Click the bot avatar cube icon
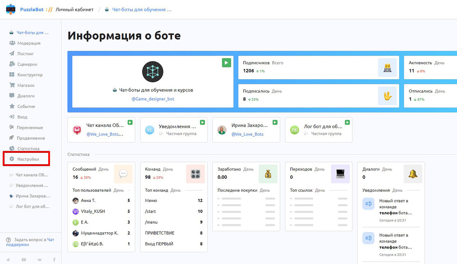The height and width of the screenshot is (264, 457). click(x=153, y=72)
